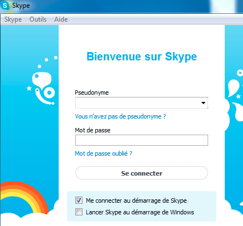
Task: Click the Skype title bar text
Action: point(21,6)
